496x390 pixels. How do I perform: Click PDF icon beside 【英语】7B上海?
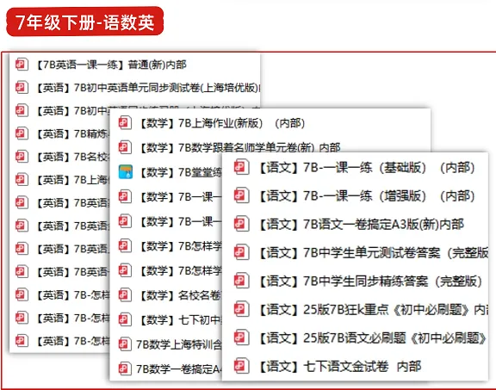pos(22,180)
